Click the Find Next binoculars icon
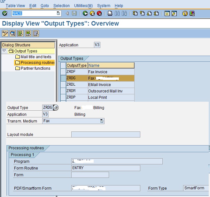This screenshot has width=210, height=197. (124, 13)
